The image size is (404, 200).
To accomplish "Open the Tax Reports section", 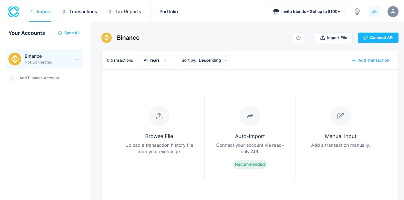I will click(128, 12).
